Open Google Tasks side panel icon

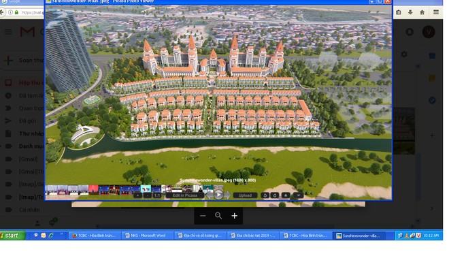(432, 100)
